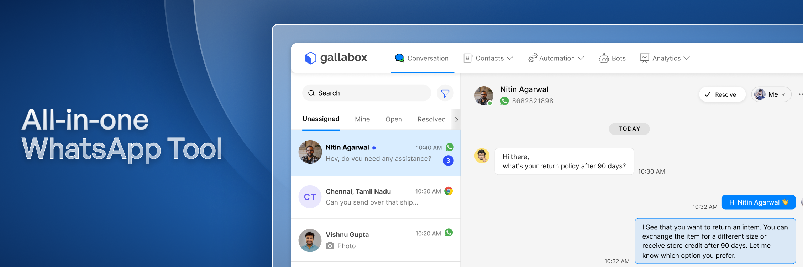
Task: Click Vishnu Gupta's avatar photo
Action: tap(310, 240)
